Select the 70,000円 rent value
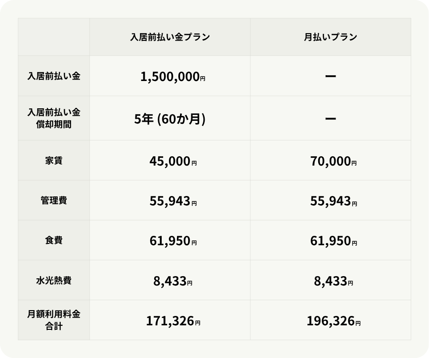Image resolution: width=429 pixels, height=358 pixels. [333, 161]
